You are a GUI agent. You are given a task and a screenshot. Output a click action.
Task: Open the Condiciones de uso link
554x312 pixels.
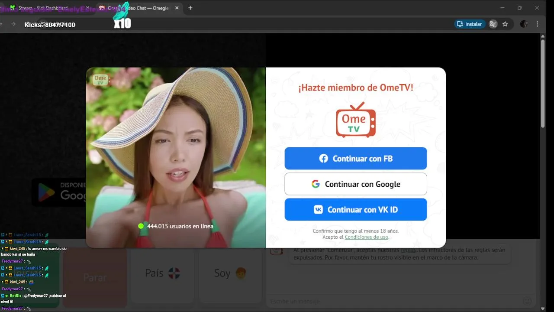[x=366, y=237]
